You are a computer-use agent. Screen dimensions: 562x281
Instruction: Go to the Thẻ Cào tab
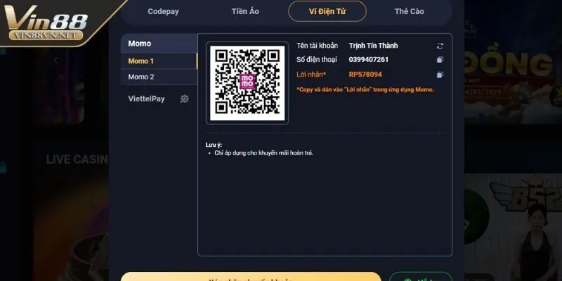click(x=409, y=11)
